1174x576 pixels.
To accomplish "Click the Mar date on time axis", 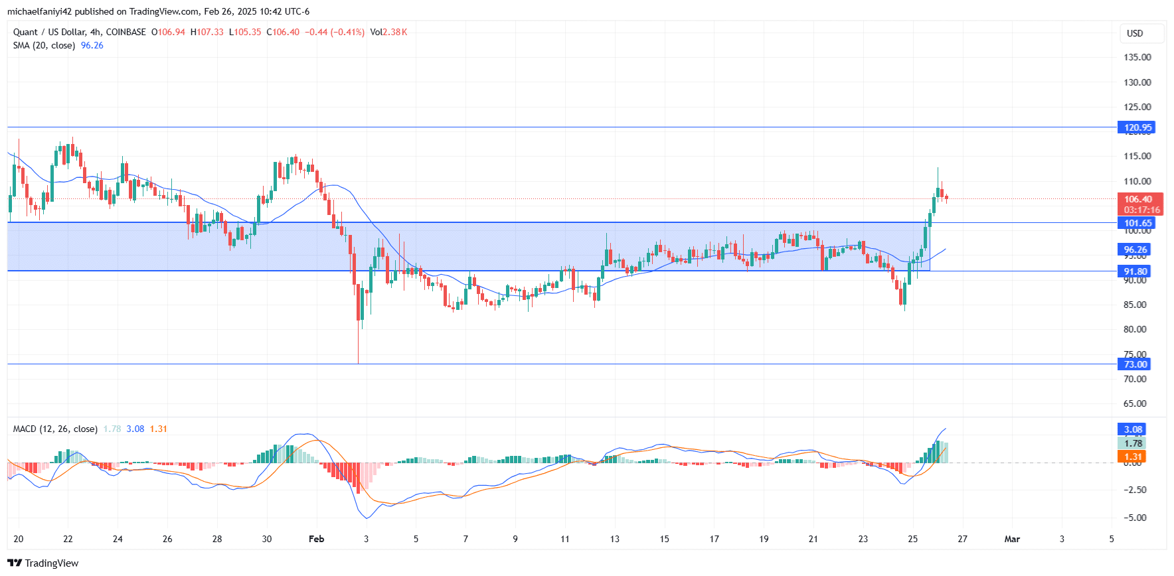I will [x=1012, y=539].
